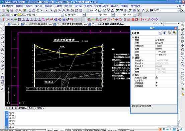Image resolution: width=185 pixels, height=131 pixels.
Task: Toggle 极轴 polar in status bar
Action: coord(69,130)
